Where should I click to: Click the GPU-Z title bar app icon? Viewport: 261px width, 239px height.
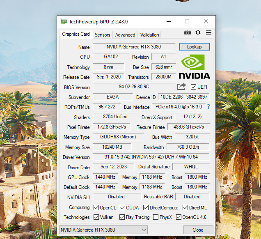(64, 21)
